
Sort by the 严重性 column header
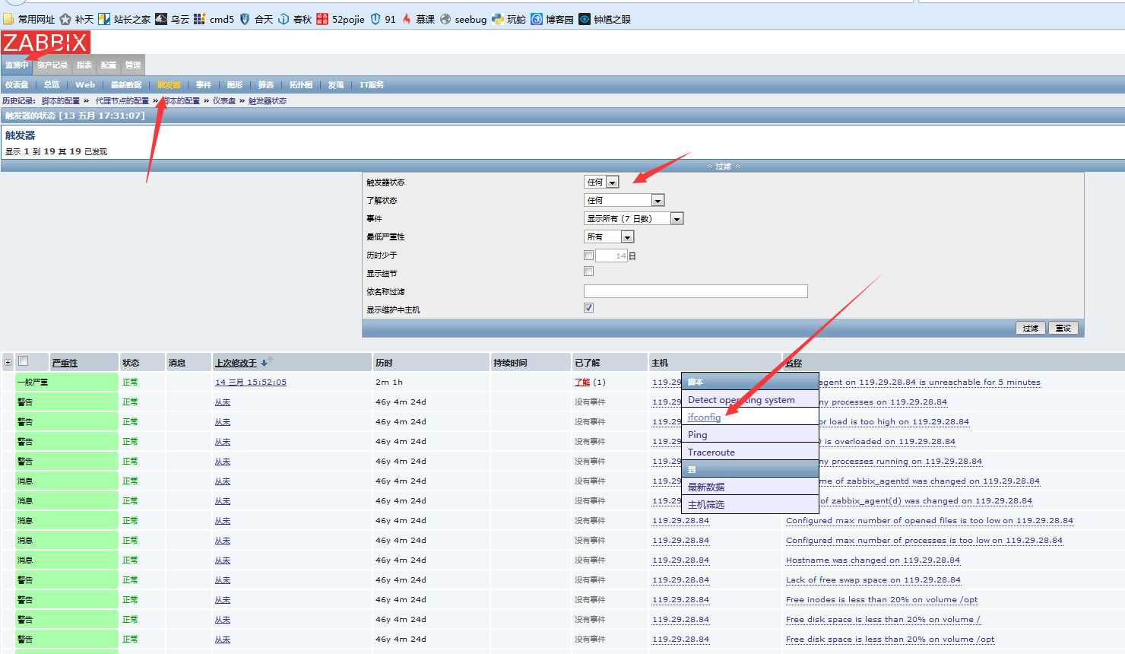pyautogui.click(x=65, y=363)
